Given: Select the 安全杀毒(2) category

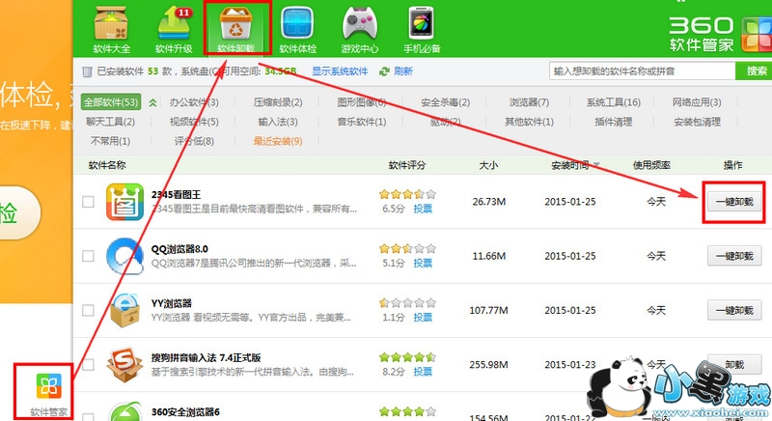Looking at the screenshot, I should pos(445,102).
